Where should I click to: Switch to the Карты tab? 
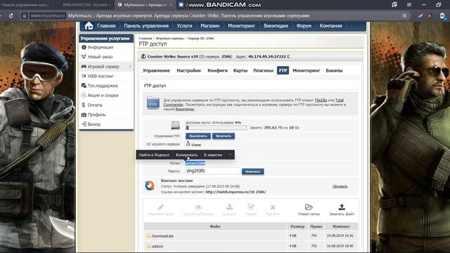[x=240, y=70]
